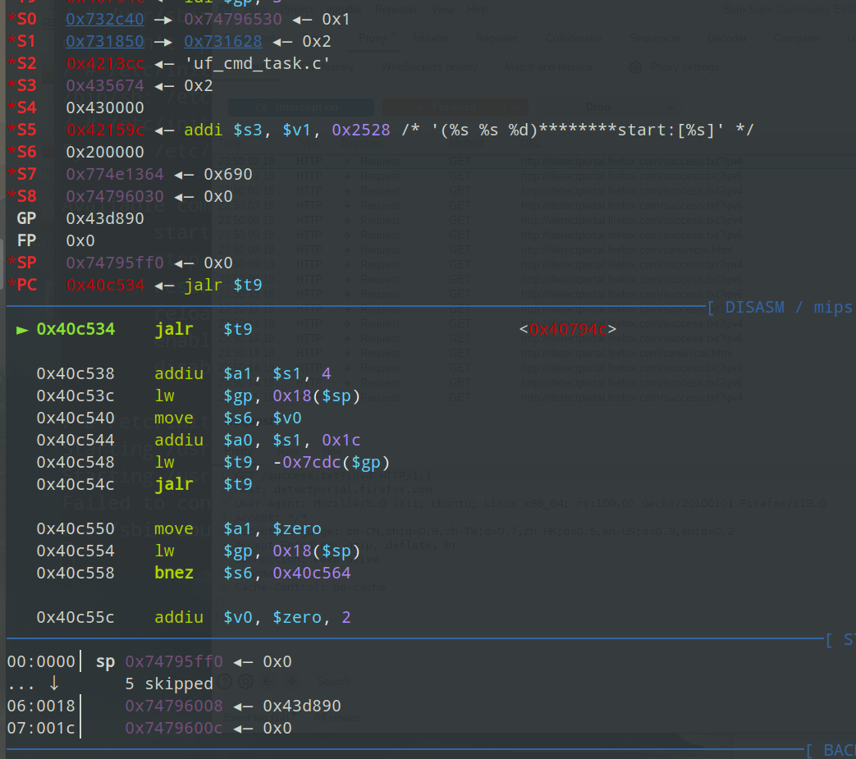Click the 0x732c40 address link in S0
The image size is (856, 759).
coord(105,18)
